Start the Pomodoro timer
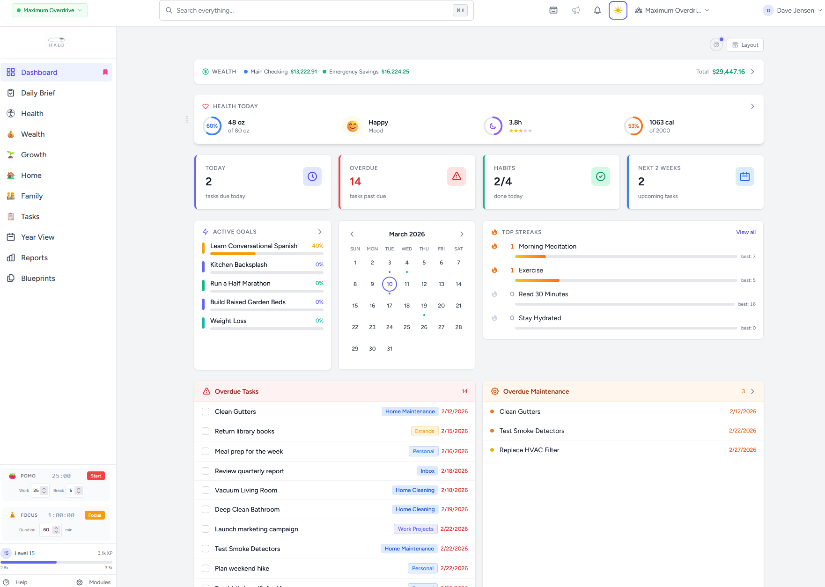 click(x=96, y=476)
